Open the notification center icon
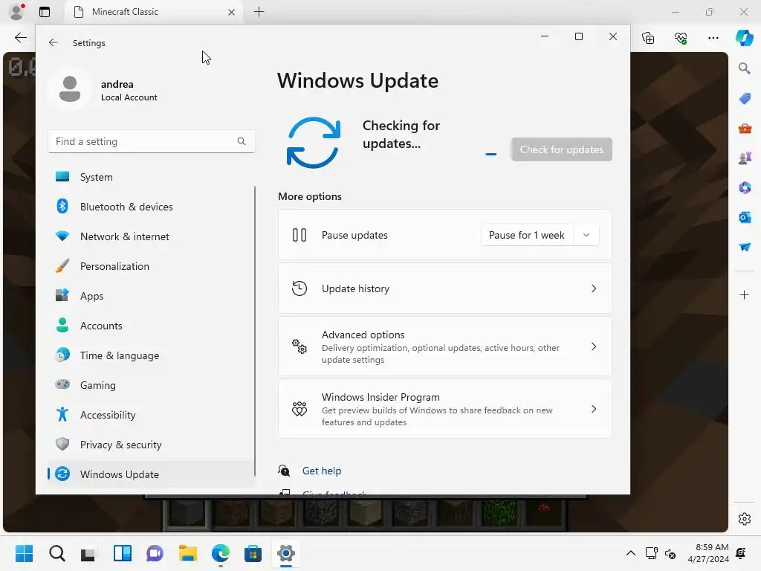 [x=741, y=553]
